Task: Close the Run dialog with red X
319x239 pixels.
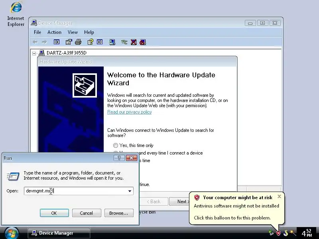Action: [x=132, y=158]
